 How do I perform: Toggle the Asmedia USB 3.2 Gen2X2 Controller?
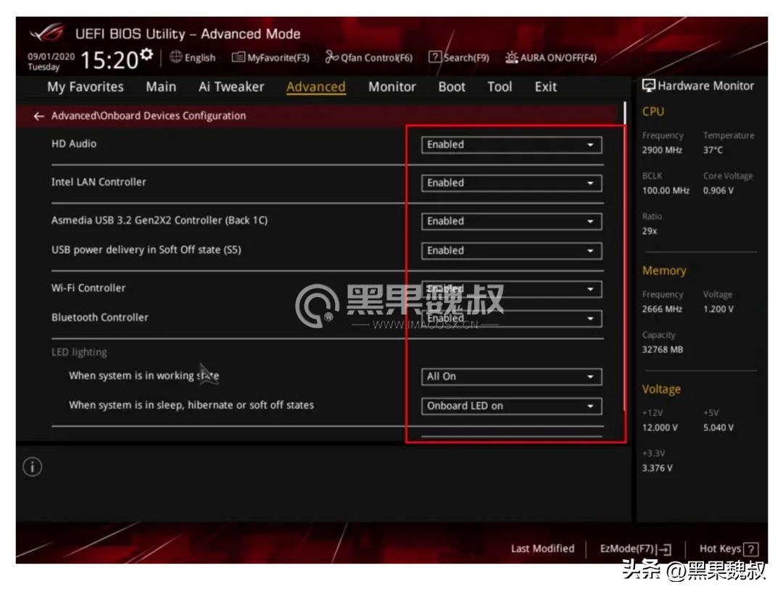coord(511,221)
